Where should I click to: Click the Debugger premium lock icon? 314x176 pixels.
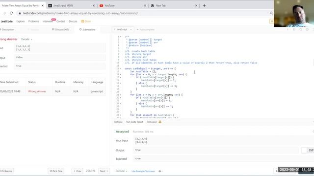pyautogui.click(x=160, y=122)
